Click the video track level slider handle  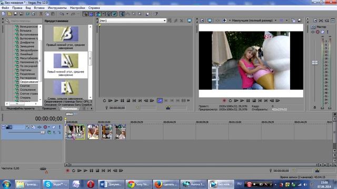(43, 132)
